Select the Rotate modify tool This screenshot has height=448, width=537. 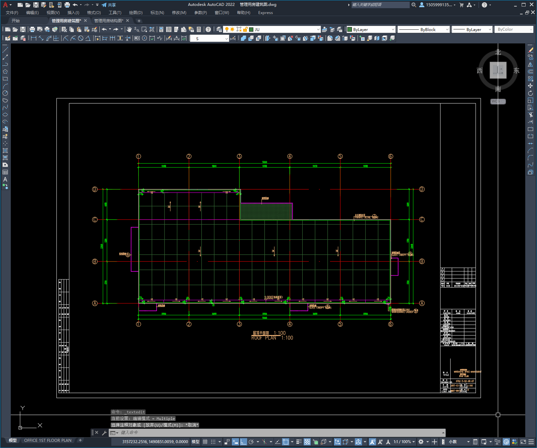tap(530, 93)
